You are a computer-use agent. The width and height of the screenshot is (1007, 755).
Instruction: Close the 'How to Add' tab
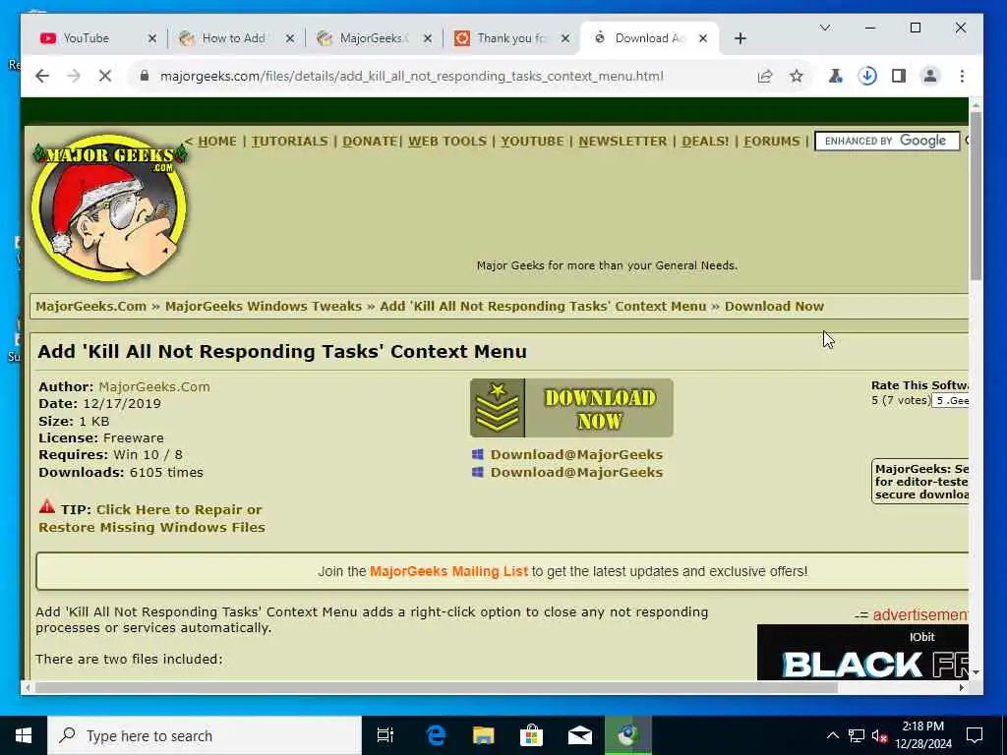pos(290,38)
